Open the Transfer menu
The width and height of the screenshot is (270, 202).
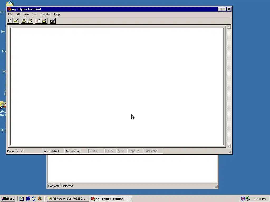pyautogui.click(x=45, y=14)
